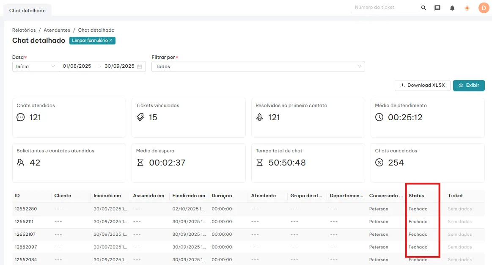Click the Chats atendidos bubble icon
492x265 pixels.
pos(21,117)
